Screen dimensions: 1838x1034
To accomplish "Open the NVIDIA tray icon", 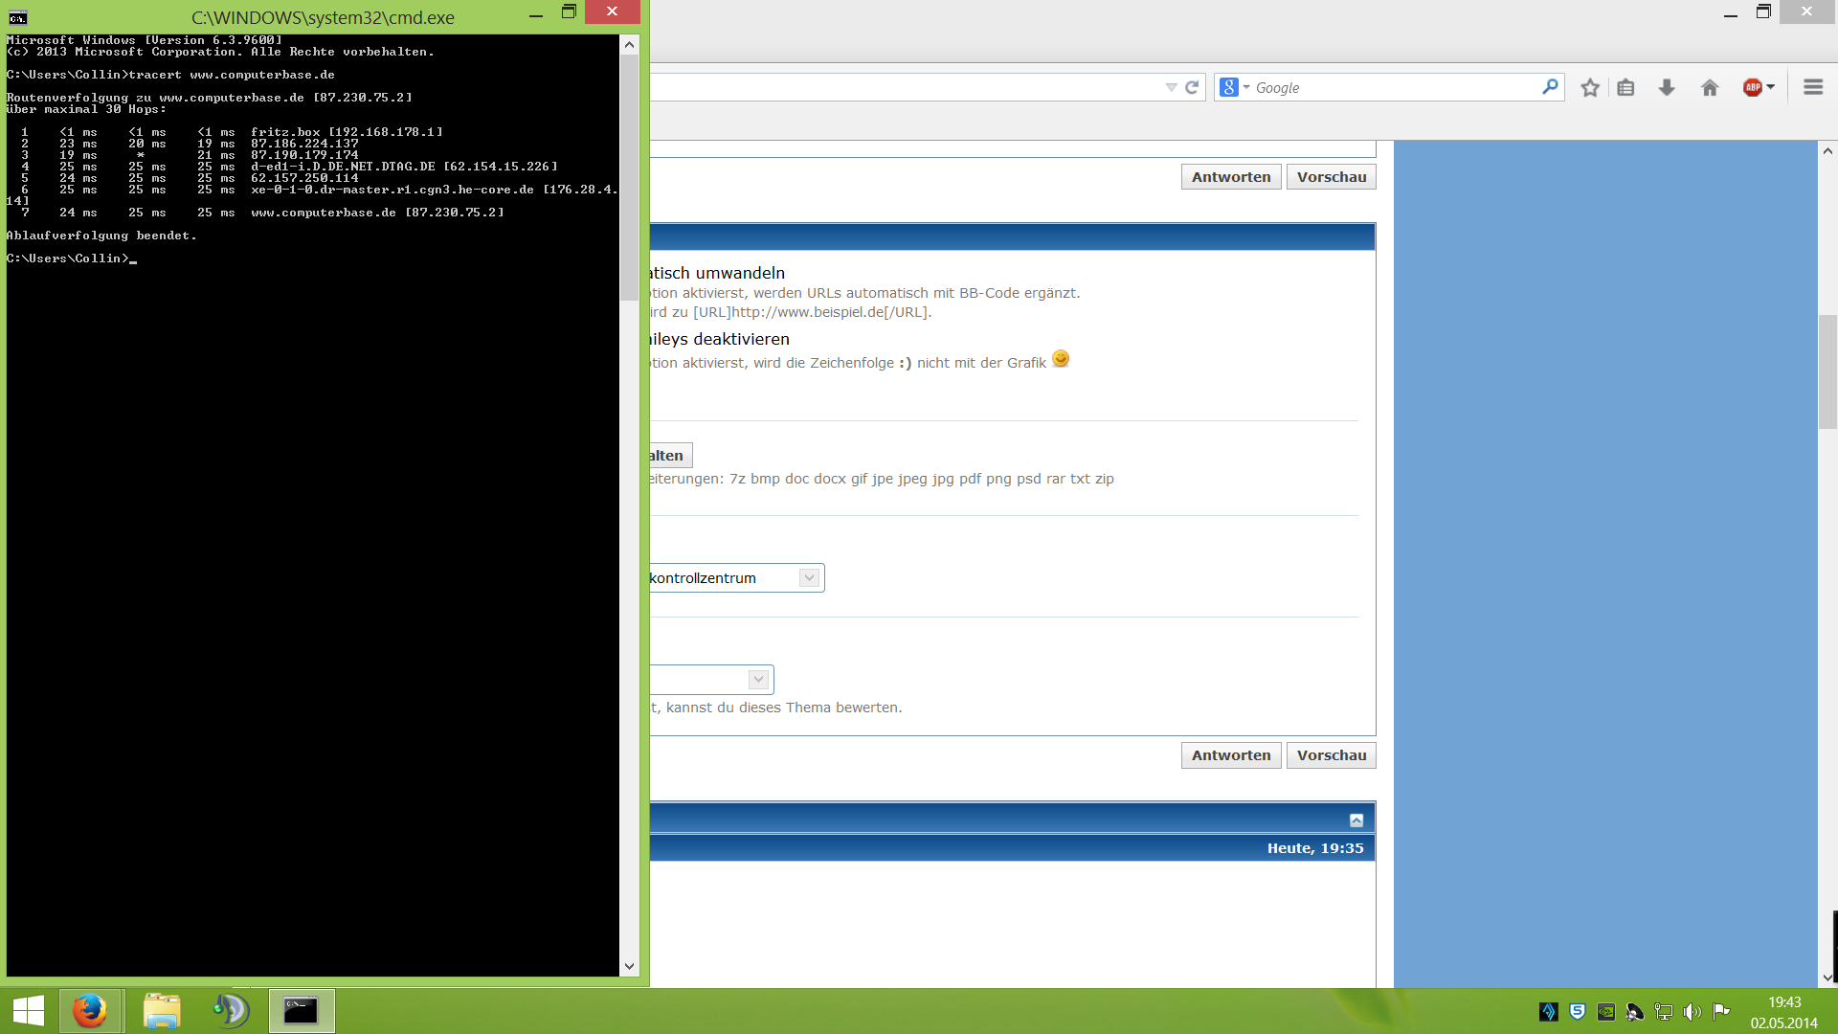I will (1606, 1012).
